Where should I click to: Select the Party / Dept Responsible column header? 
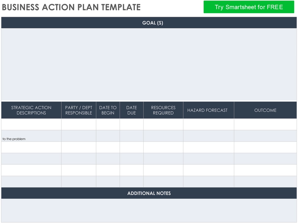pos(79,110)
